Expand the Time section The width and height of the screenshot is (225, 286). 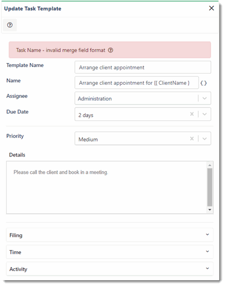pos(110,252)
